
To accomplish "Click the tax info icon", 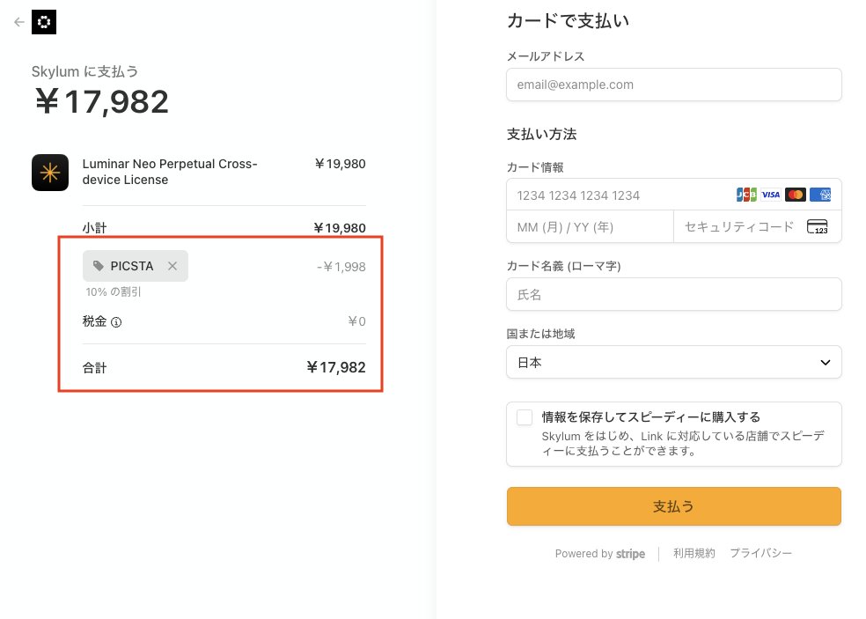I will click(116, 322).
